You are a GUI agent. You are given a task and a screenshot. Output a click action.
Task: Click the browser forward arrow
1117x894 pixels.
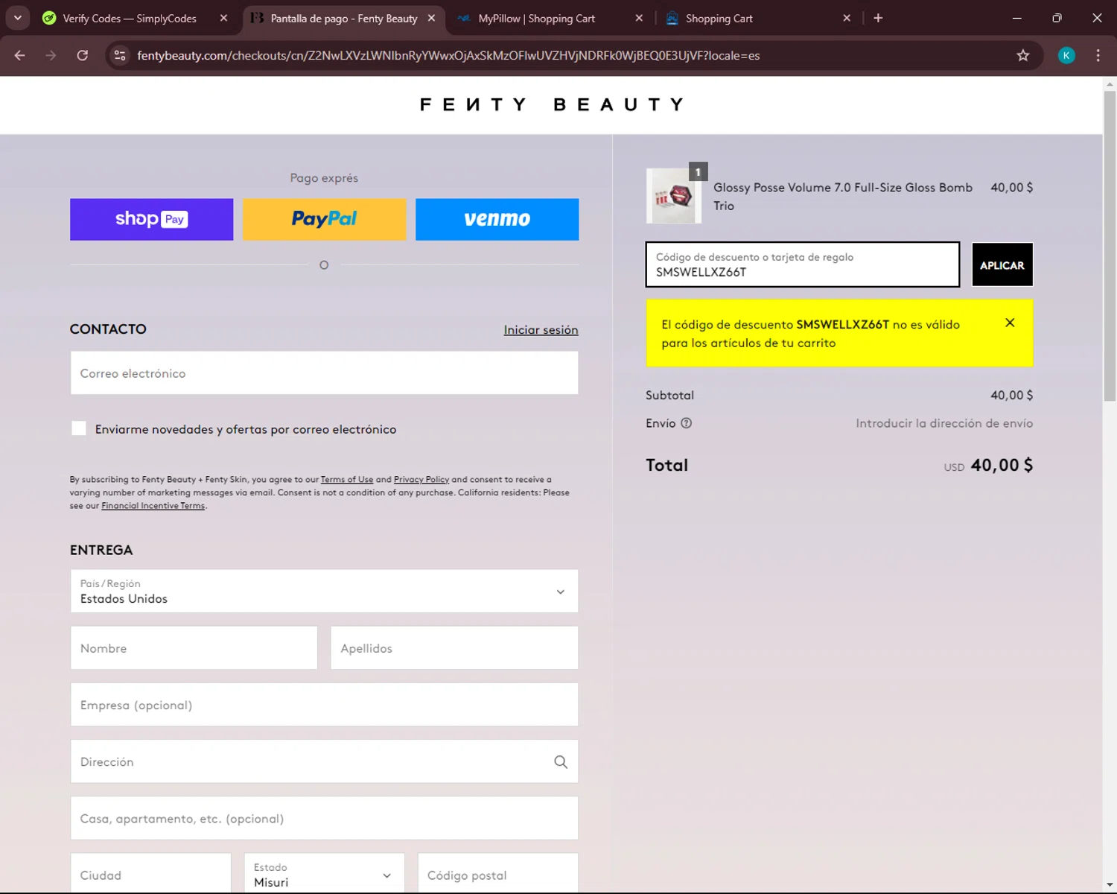click(51, 55)
